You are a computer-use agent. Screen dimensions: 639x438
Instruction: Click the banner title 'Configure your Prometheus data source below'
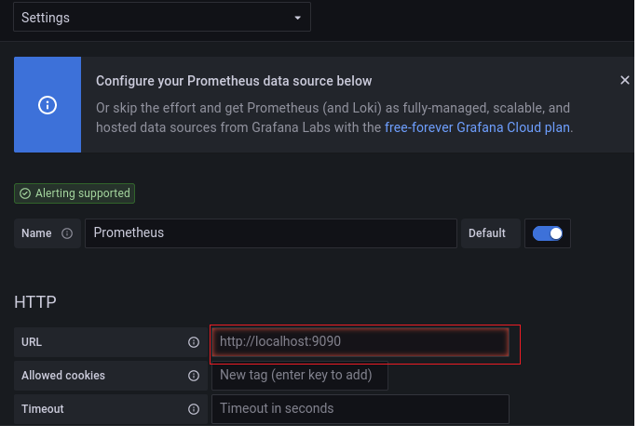tap(234, 81)
